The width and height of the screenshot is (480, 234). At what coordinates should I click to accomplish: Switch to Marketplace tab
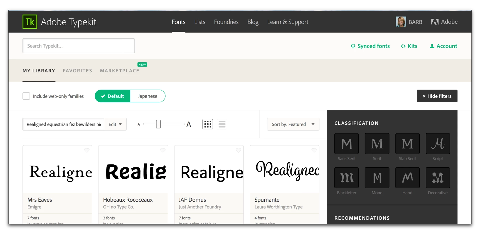[x=119, y=71]
